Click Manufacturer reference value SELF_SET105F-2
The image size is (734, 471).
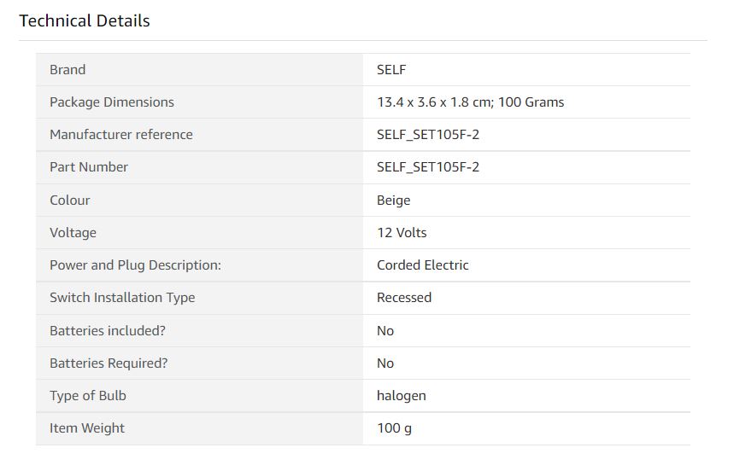click(428, 135)
